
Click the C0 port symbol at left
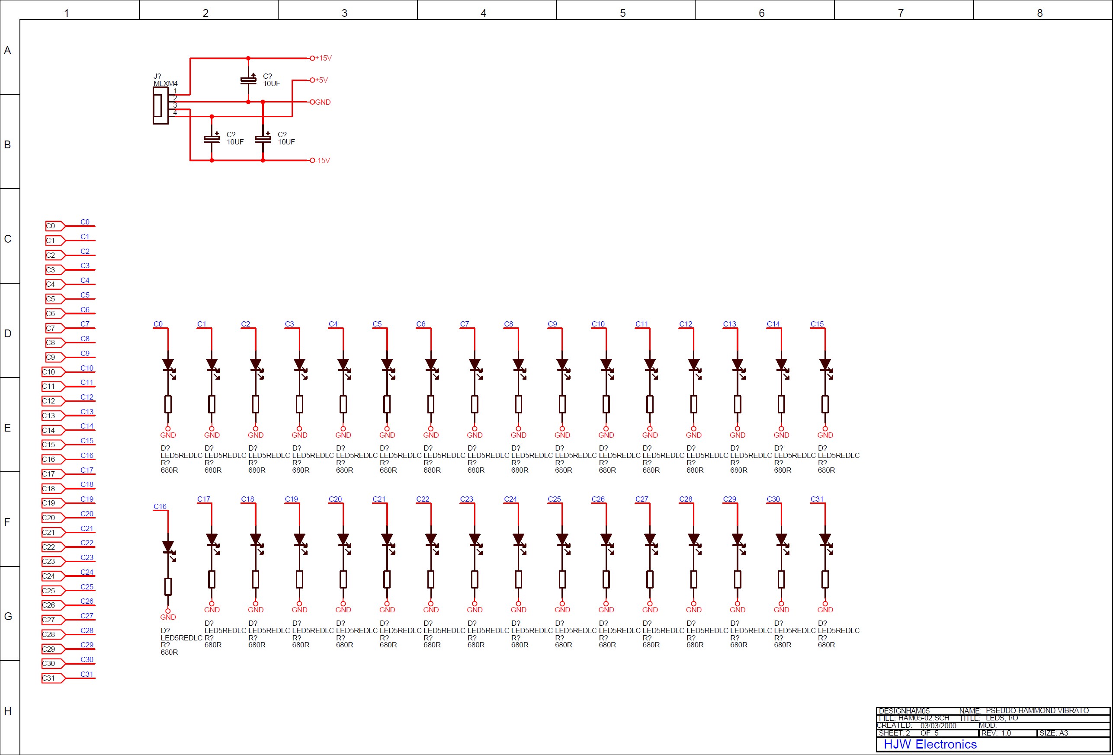54,226
